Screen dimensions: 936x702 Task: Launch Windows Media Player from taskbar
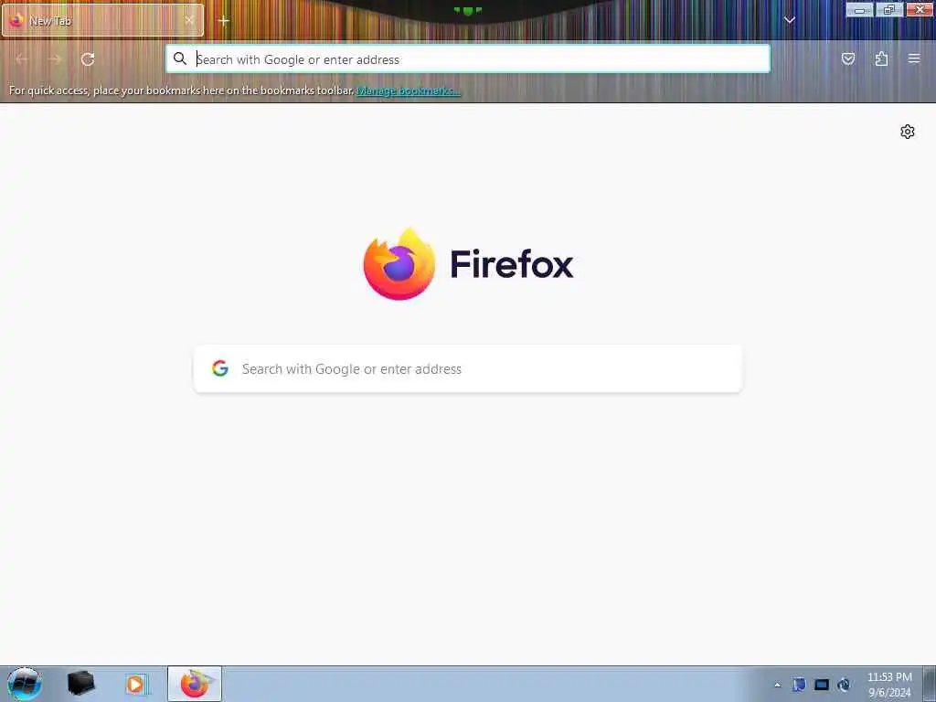136,684
